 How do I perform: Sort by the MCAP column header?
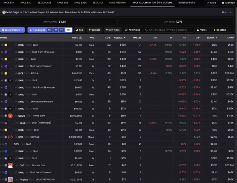(230, 38)
